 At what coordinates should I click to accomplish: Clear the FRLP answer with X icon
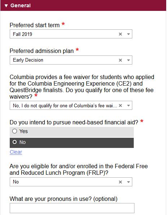(120, 182)
